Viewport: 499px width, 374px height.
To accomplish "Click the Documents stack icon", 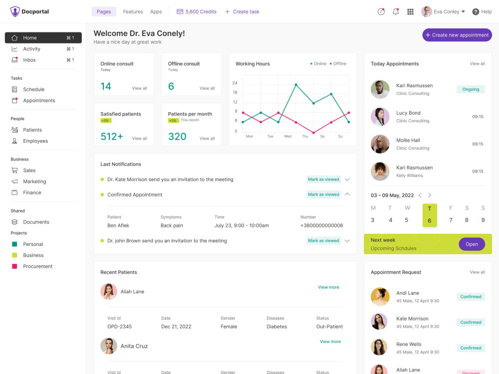I will click(x=14, y=222).
